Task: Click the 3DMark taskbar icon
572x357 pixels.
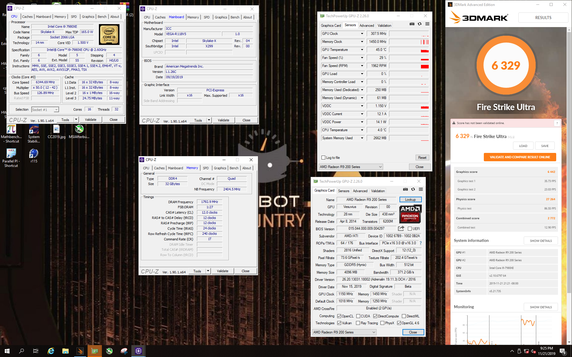Action: coord(80,351)
